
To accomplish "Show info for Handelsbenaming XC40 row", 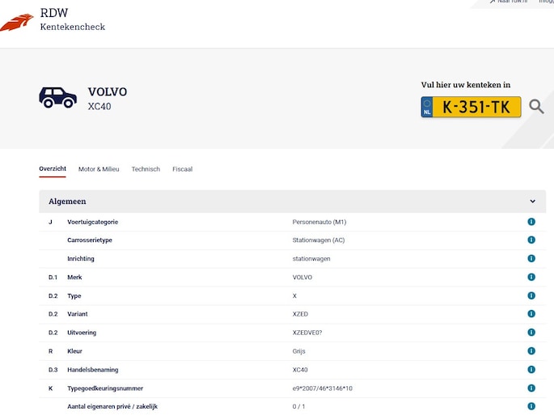I will click(x=531, y=370).
